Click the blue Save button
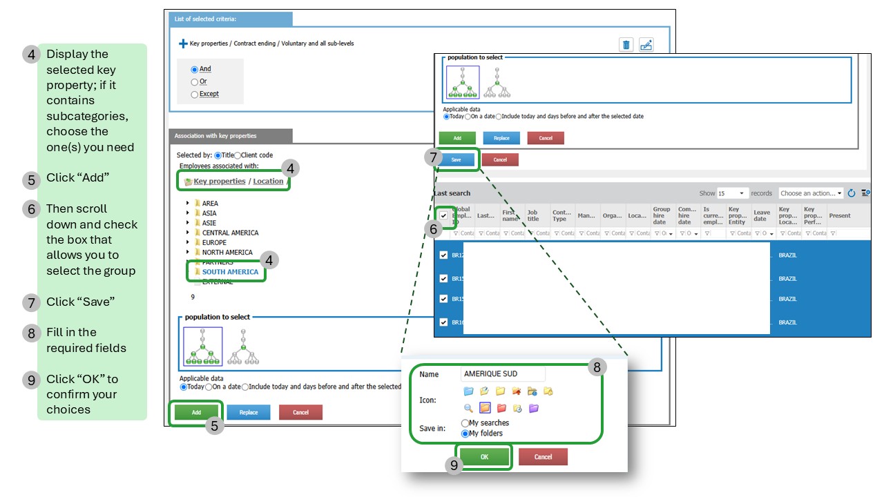Screen dimensions: 884x497 [456, 159]
